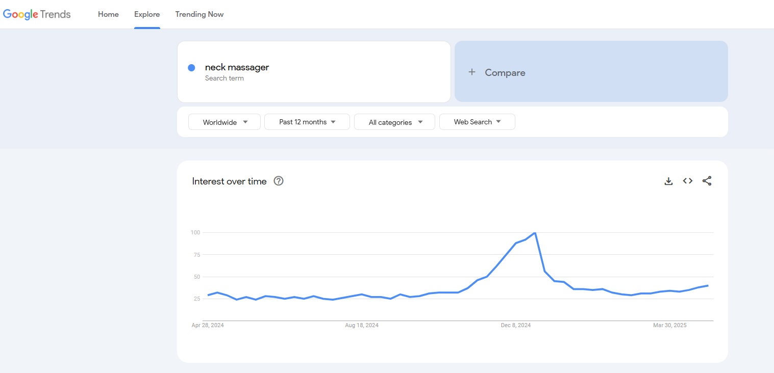Open the Worldwide region dropdown

coord(224,122)
